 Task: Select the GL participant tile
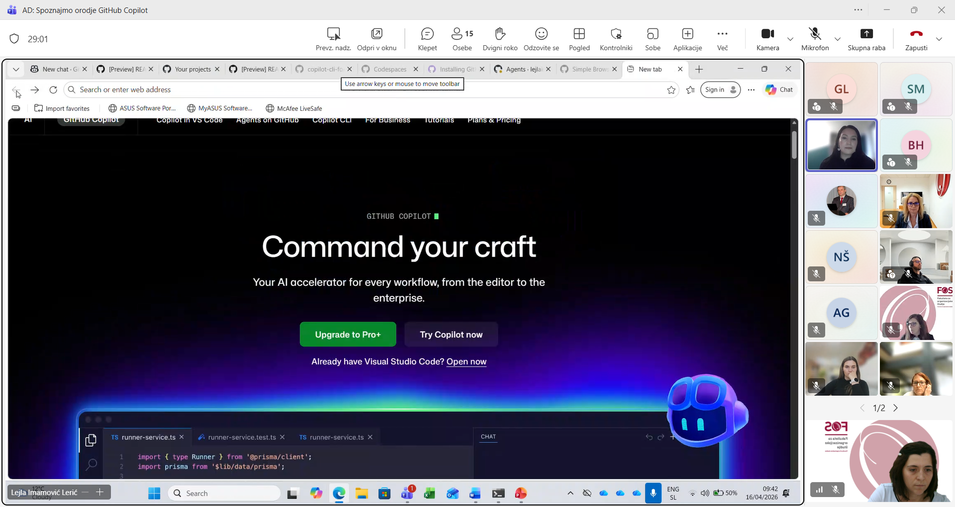841,89
